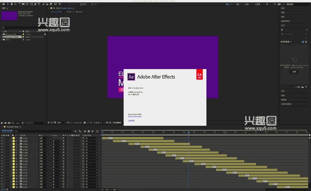Viewport: 311px width, 191px height.
Task: Toggle visibility of LT_17 layer
Action: point(2,184)
